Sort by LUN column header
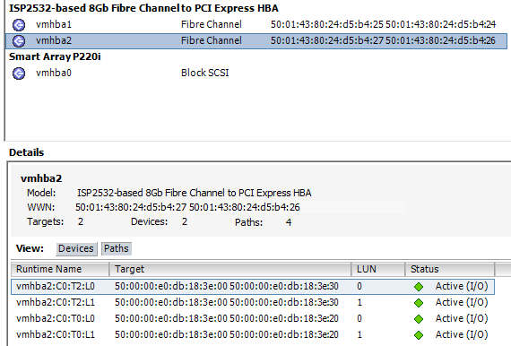 click(x=378, y=269)
